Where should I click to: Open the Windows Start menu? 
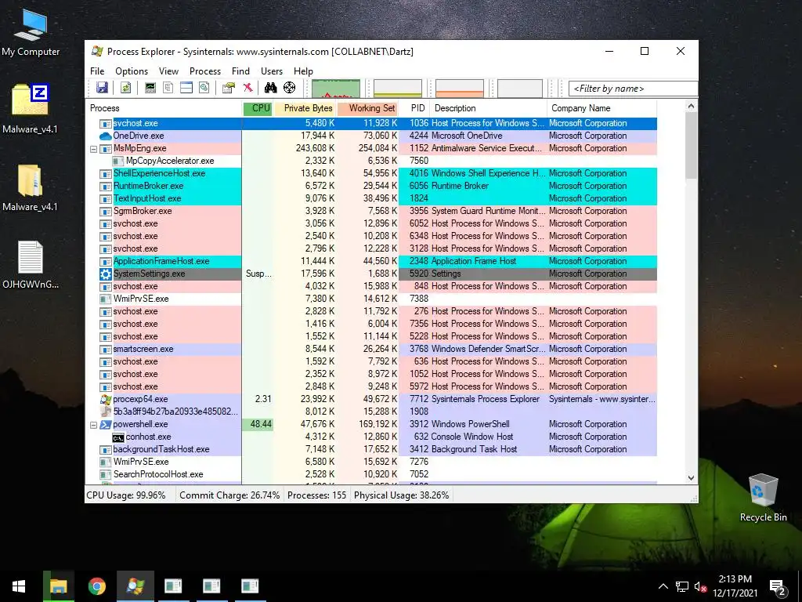(x=19, y=586)
